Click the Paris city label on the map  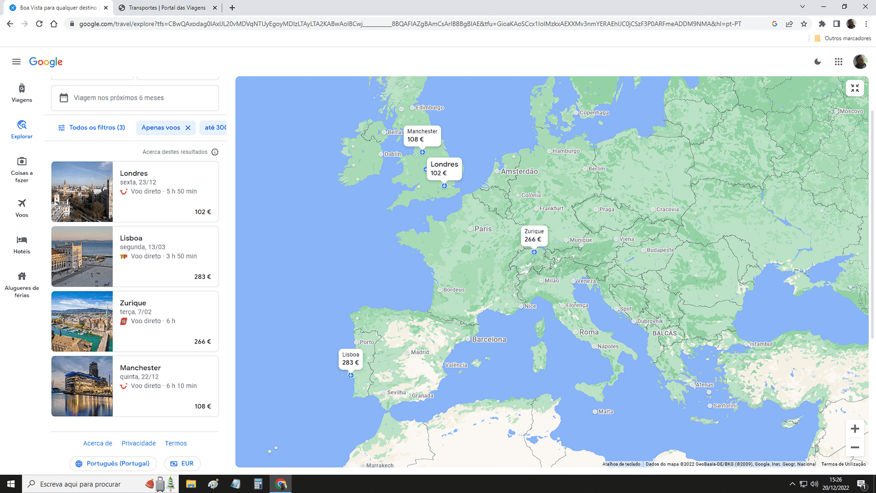tap(483, 229)
